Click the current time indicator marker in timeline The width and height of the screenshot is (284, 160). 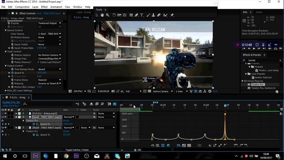225,106
